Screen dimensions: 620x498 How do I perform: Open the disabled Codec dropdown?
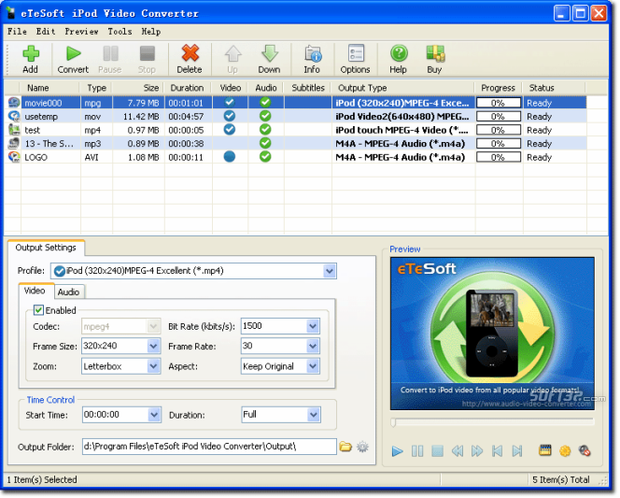[153, 326]
